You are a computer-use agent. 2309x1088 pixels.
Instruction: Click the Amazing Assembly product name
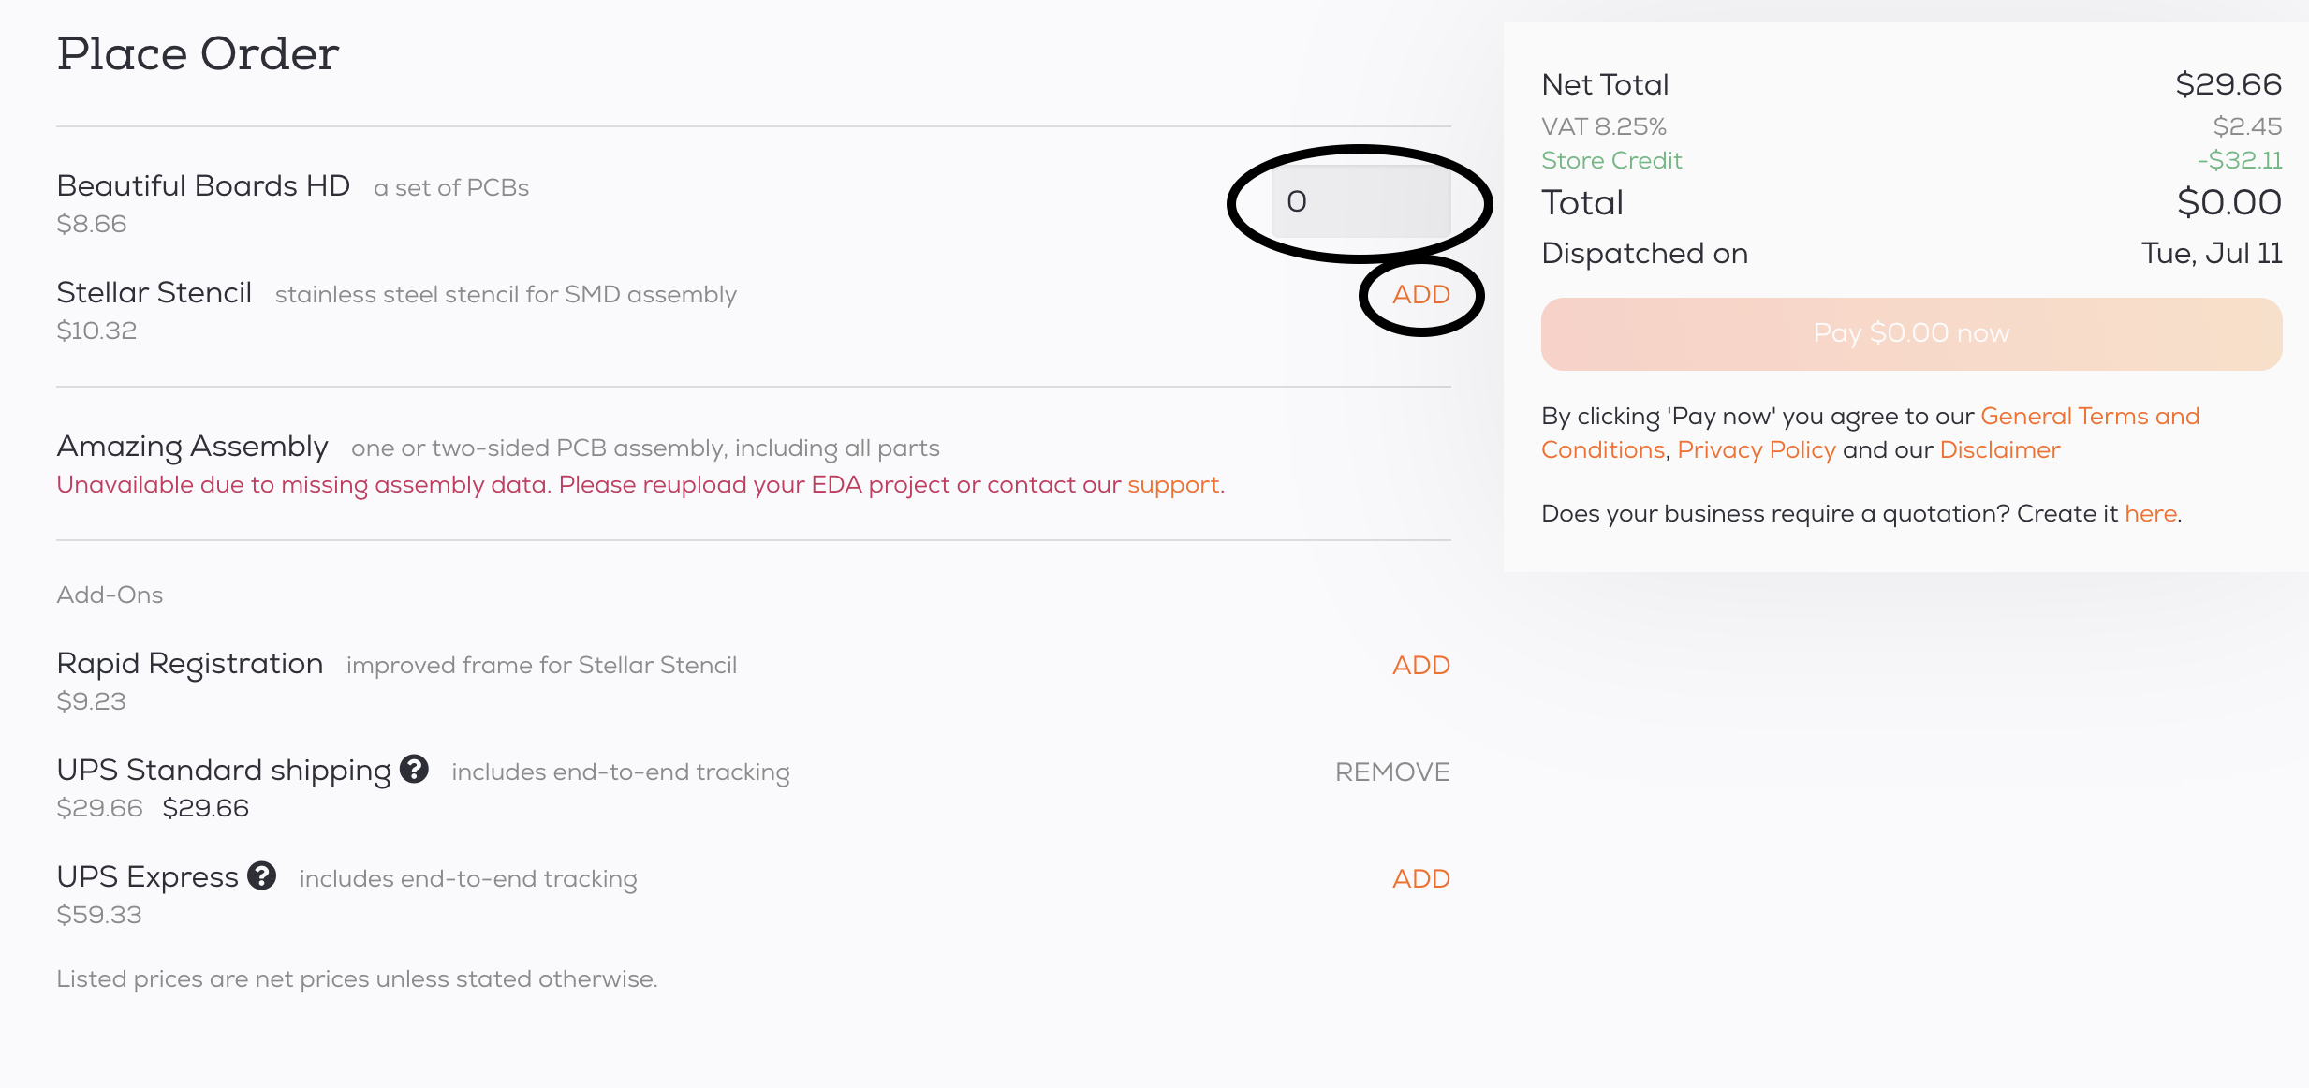(x=192, y=446)
